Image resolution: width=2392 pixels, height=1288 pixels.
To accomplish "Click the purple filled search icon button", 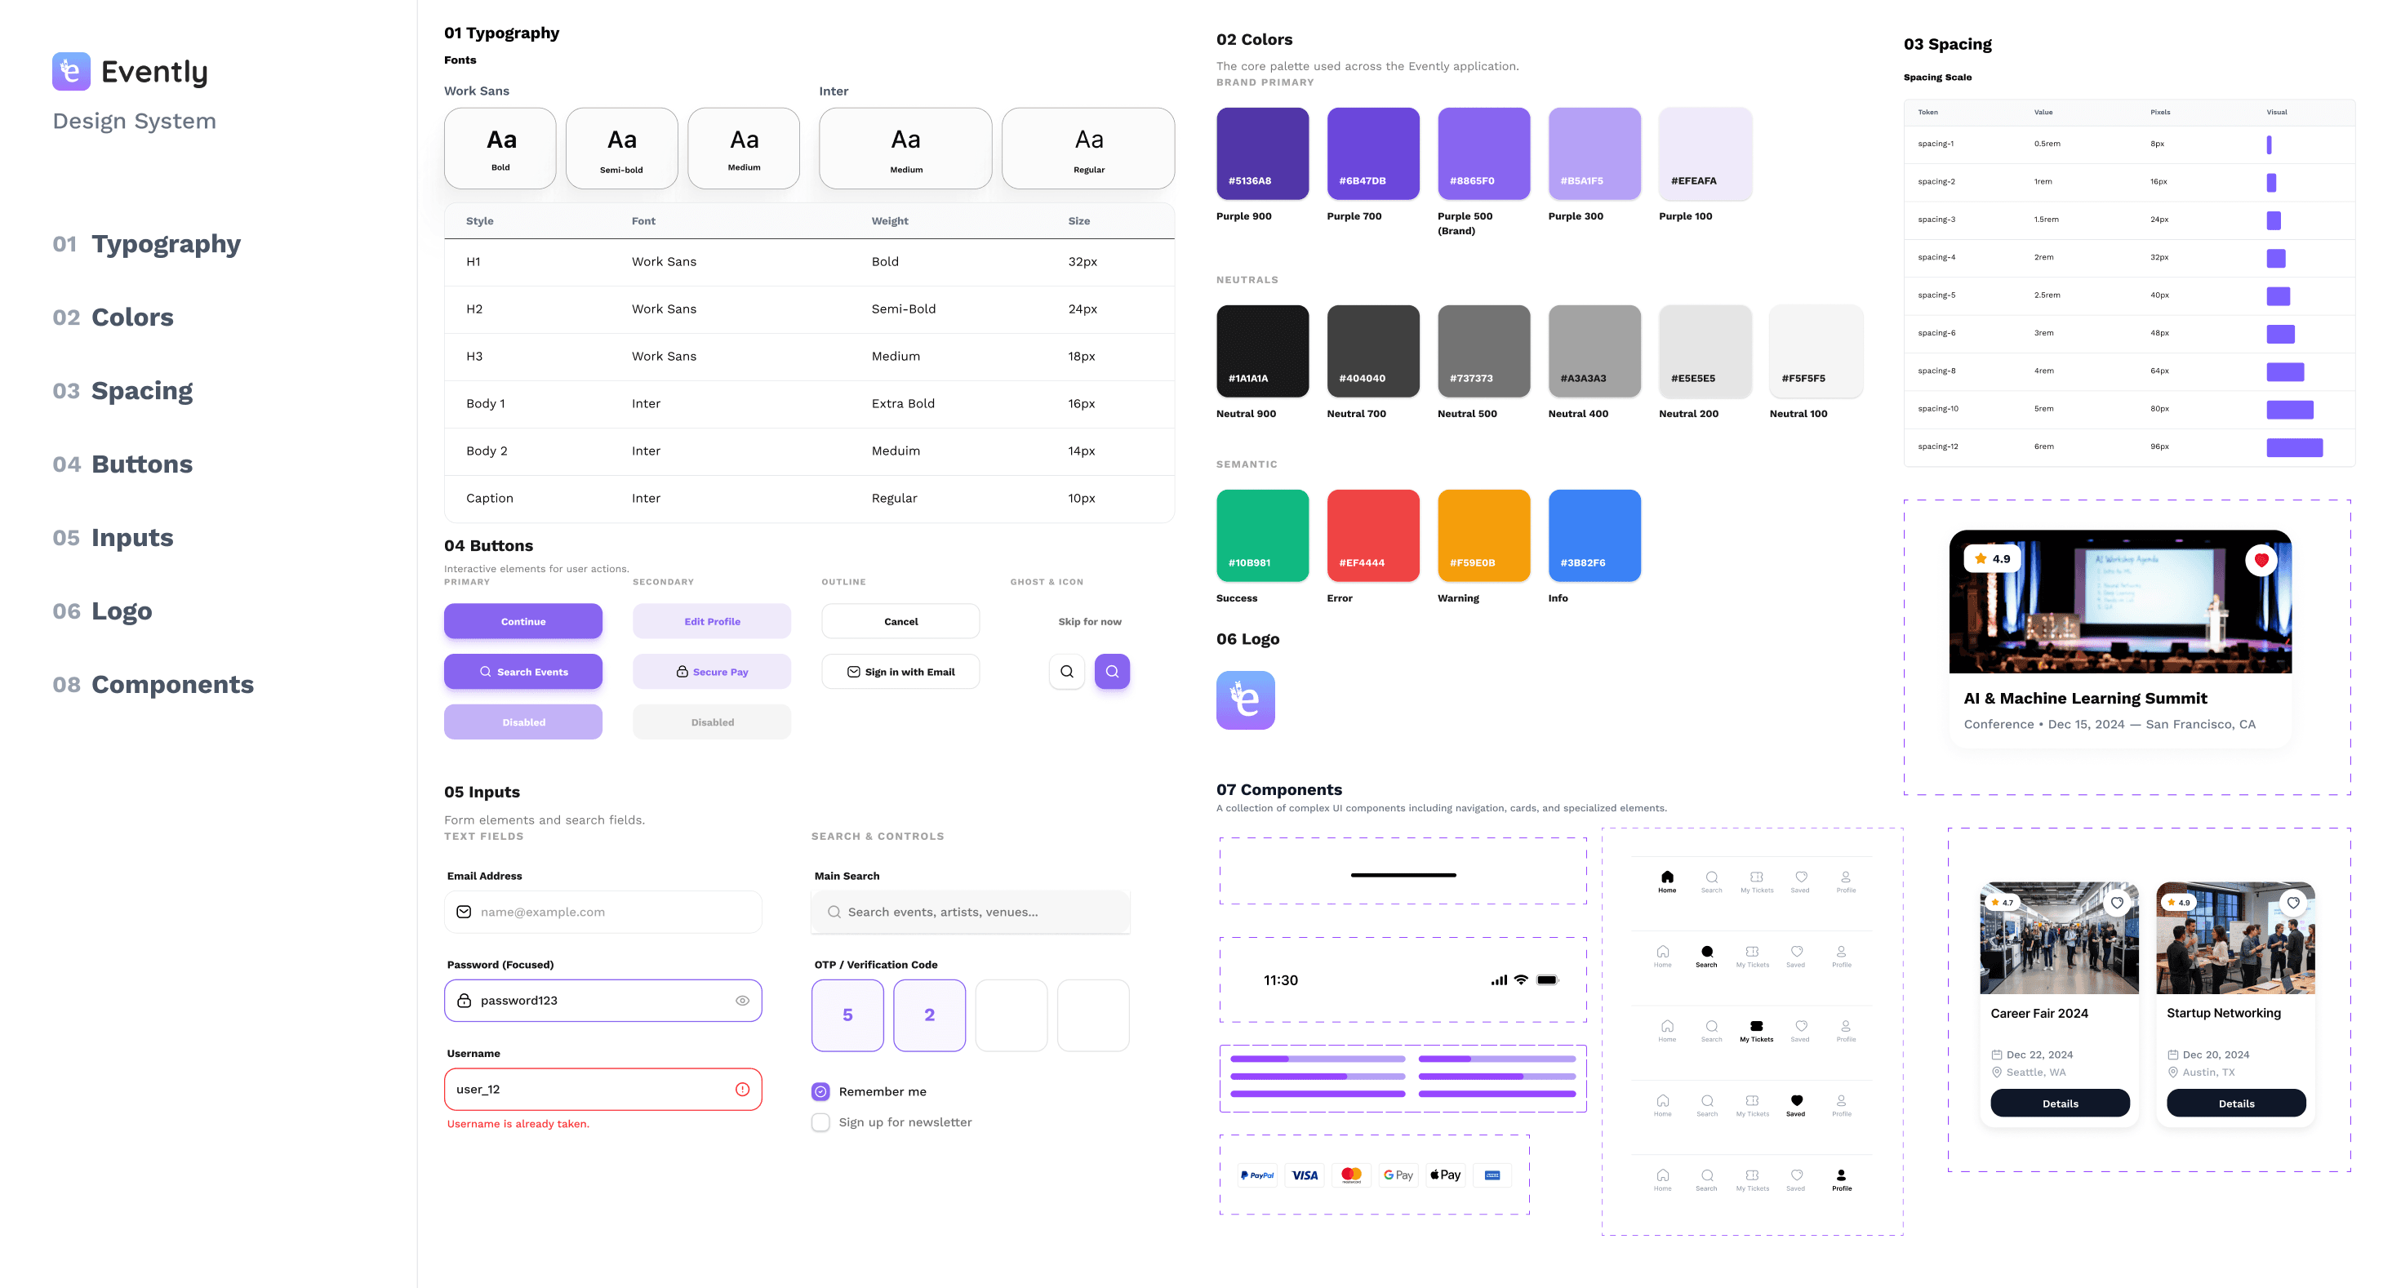I will pyautogui.click(x=1111, y=672).
